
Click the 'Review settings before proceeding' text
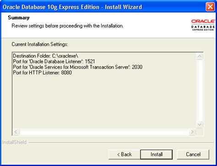tap(67, 26)
